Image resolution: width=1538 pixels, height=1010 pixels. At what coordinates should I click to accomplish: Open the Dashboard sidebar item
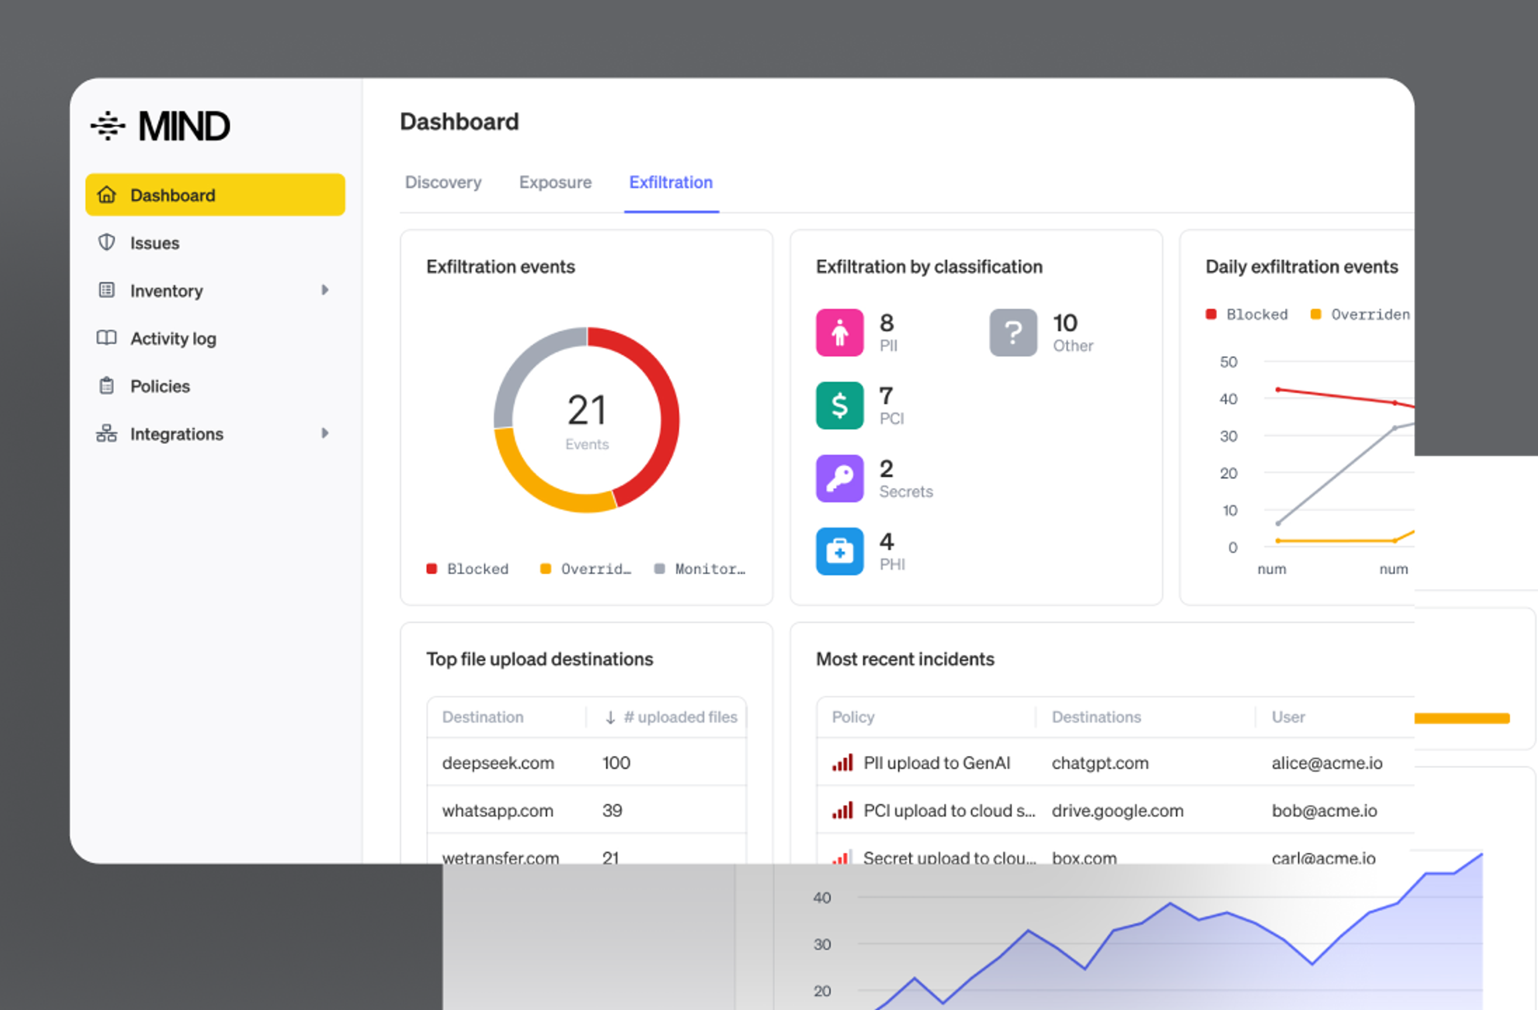click(x=215, y=195)
